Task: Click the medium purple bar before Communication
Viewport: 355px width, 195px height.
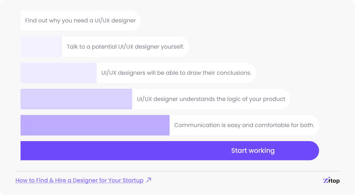Action: [95, 125]
